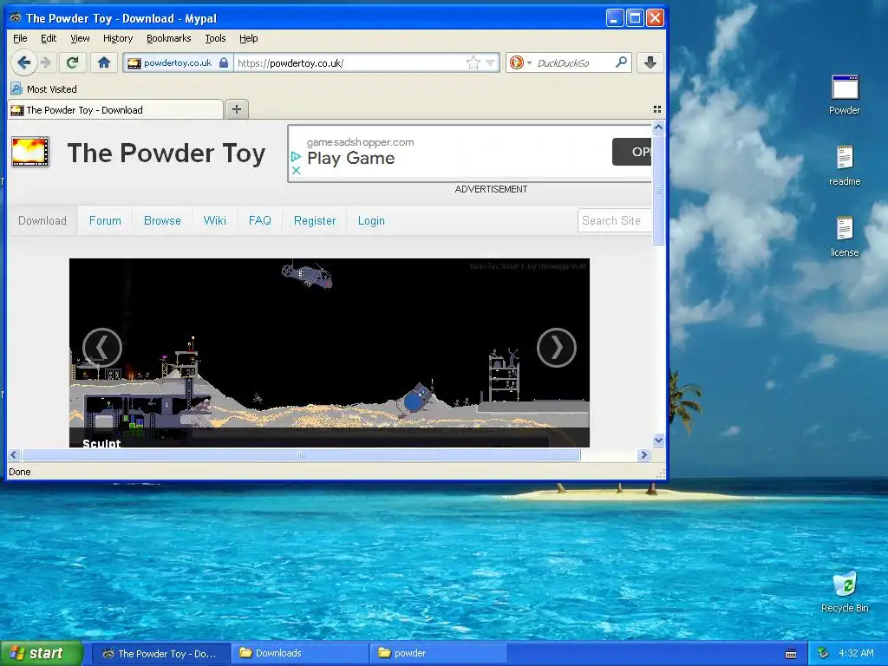Open the Forum nav link

click(105, 220)
